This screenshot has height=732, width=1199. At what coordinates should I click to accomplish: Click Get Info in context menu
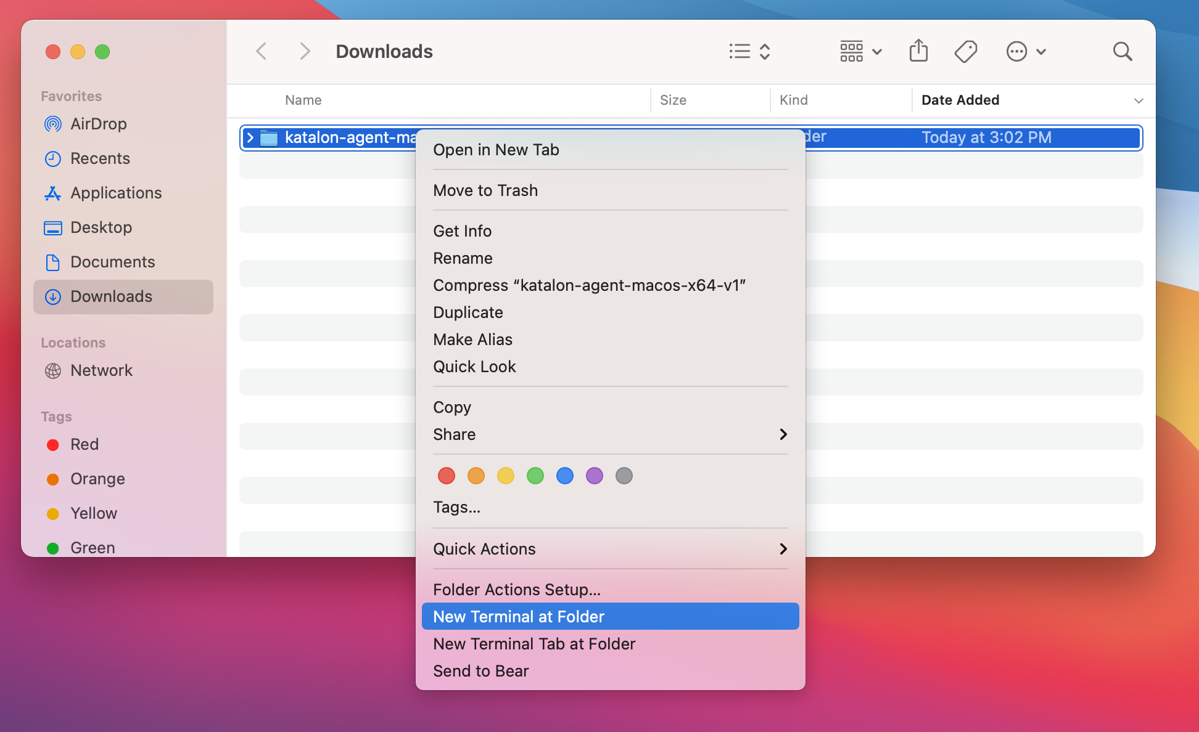tap(462, 231)
